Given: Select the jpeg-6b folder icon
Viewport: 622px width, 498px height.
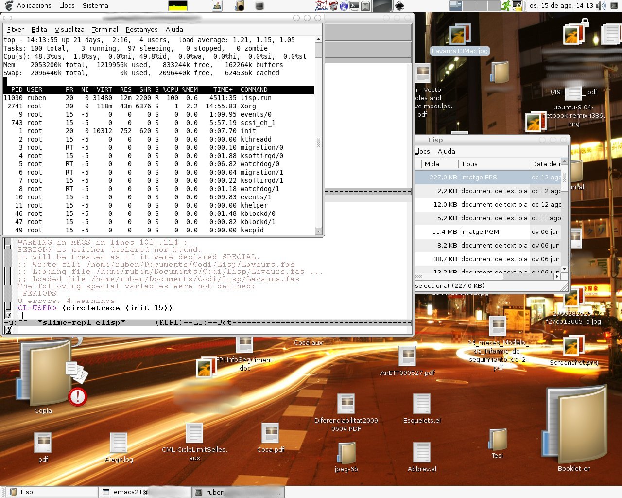Looking at the screenshot, I should point(346,453).
